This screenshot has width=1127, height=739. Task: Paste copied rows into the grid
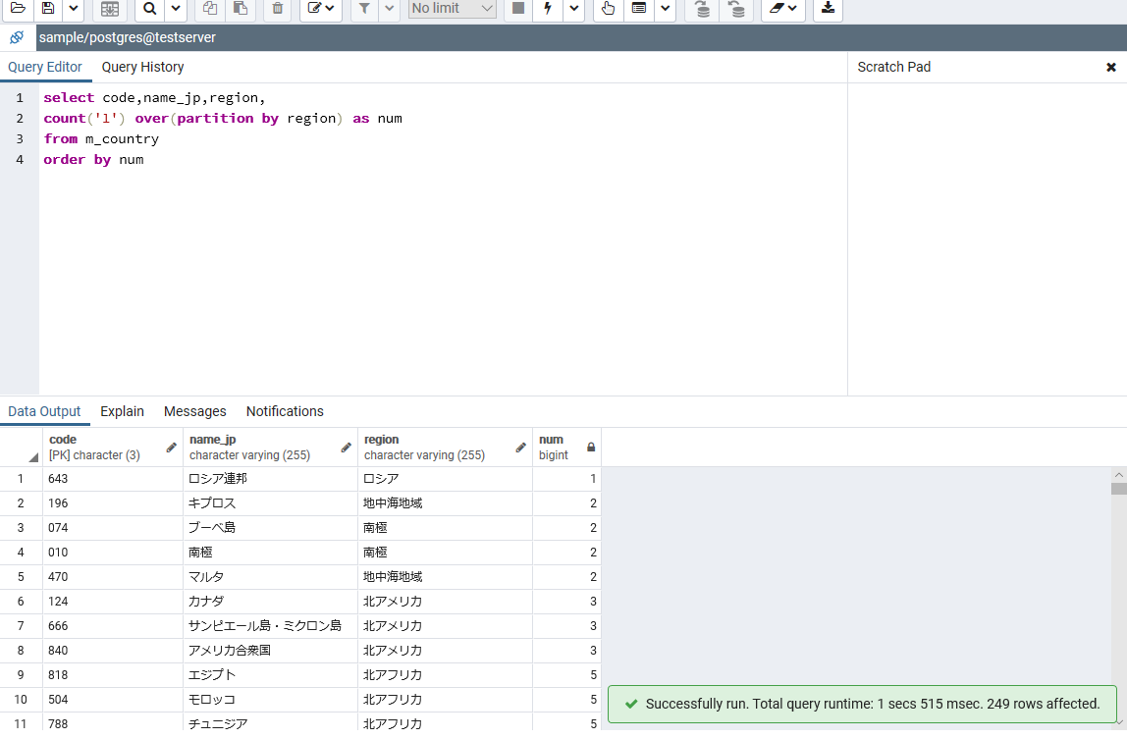coord(240,10)
